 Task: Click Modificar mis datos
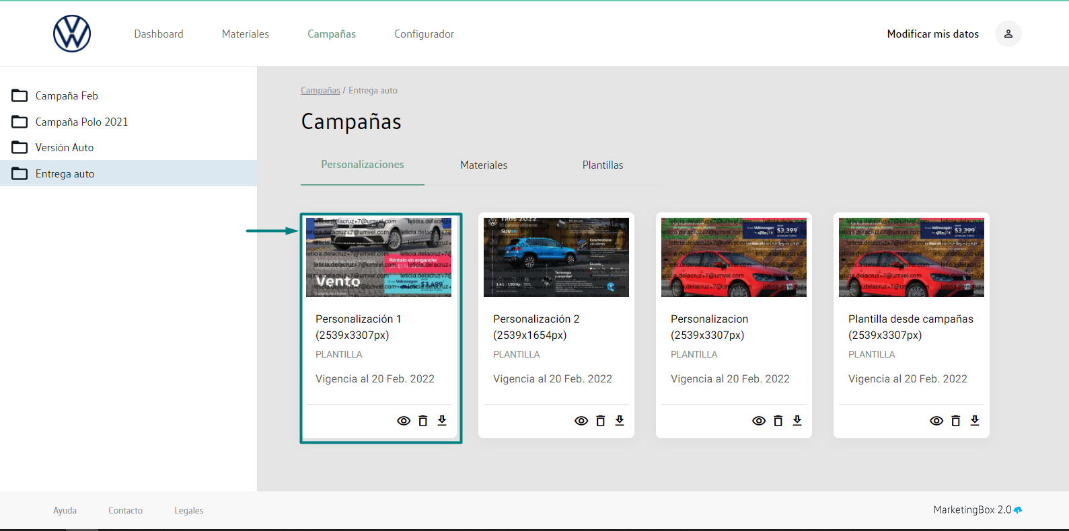click(x=932, y=34)
